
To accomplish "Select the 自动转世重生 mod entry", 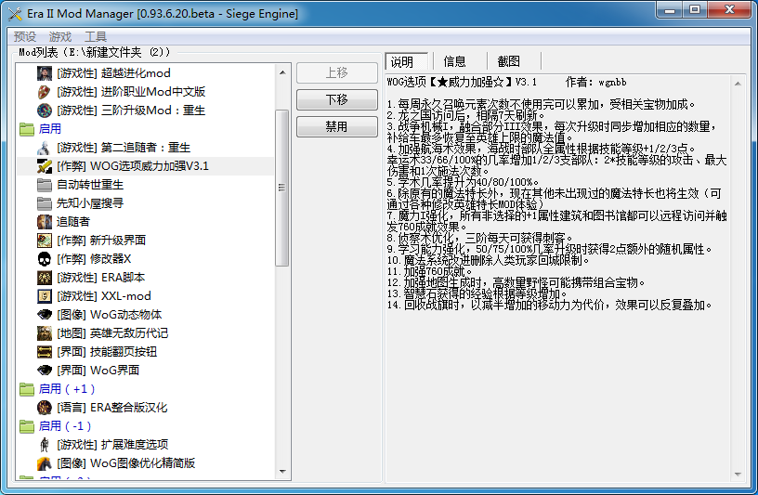I will pos(90,185).
